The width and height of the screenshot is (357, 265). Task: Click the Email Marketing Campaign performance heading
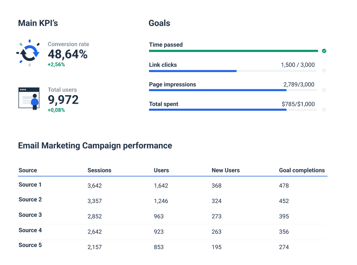coord(95,145)
